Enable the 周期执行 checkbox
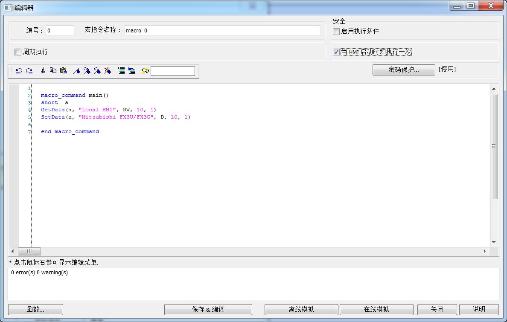Image resolution: width=507 pixels, height=322 pixels. click(x=17, y=52)
